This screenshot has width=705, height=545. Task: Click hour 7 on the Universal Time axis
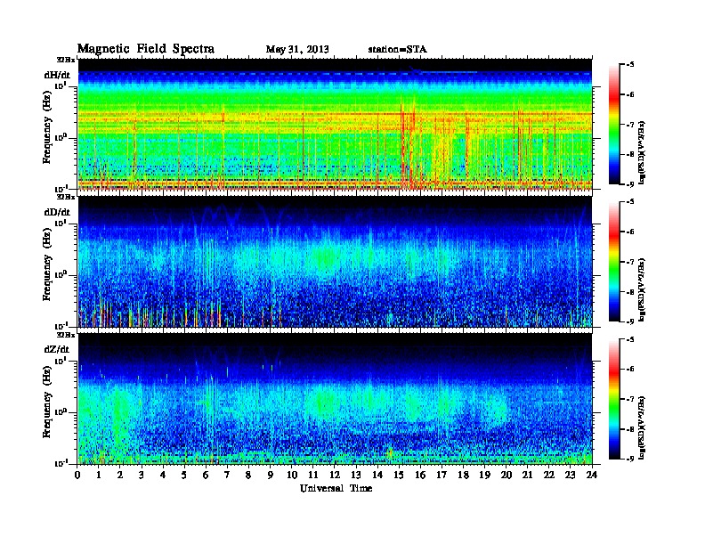coord(228,475)
